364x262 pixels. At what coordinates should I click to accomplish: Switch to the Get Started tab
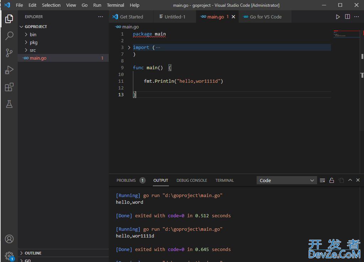click(x=131, y=17)
